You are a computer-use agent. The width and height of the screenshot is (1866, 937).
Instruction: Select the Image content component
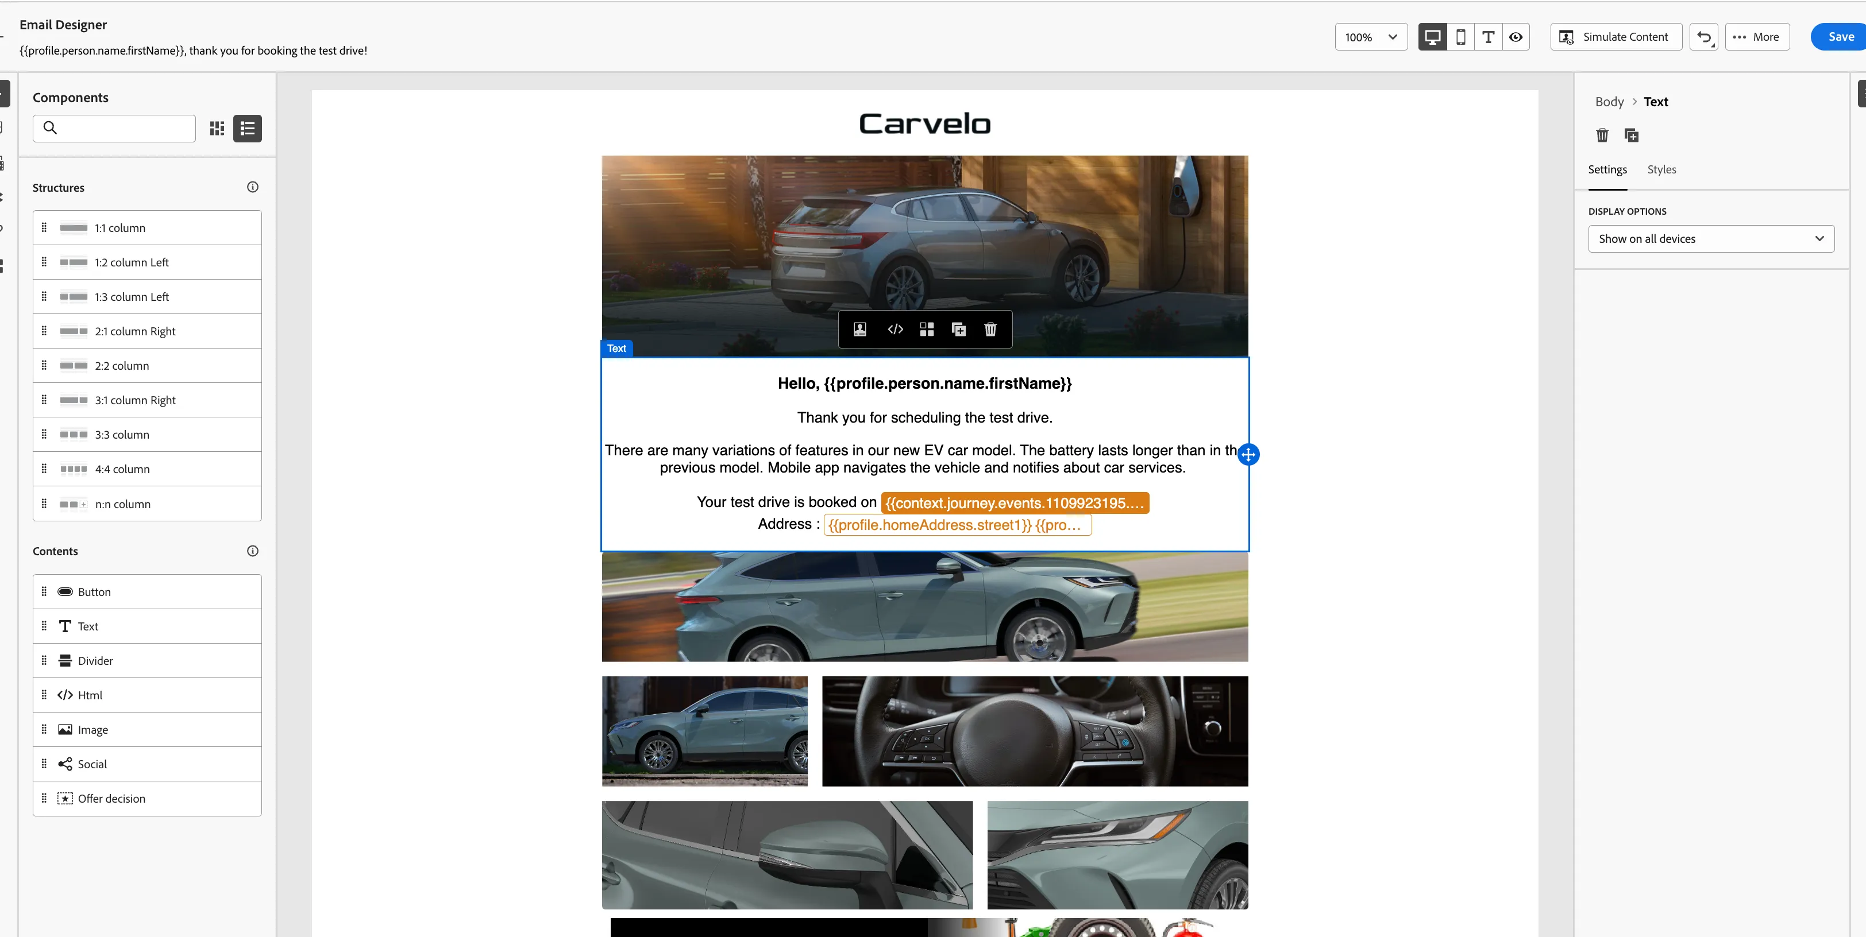[x=147, y=729]
